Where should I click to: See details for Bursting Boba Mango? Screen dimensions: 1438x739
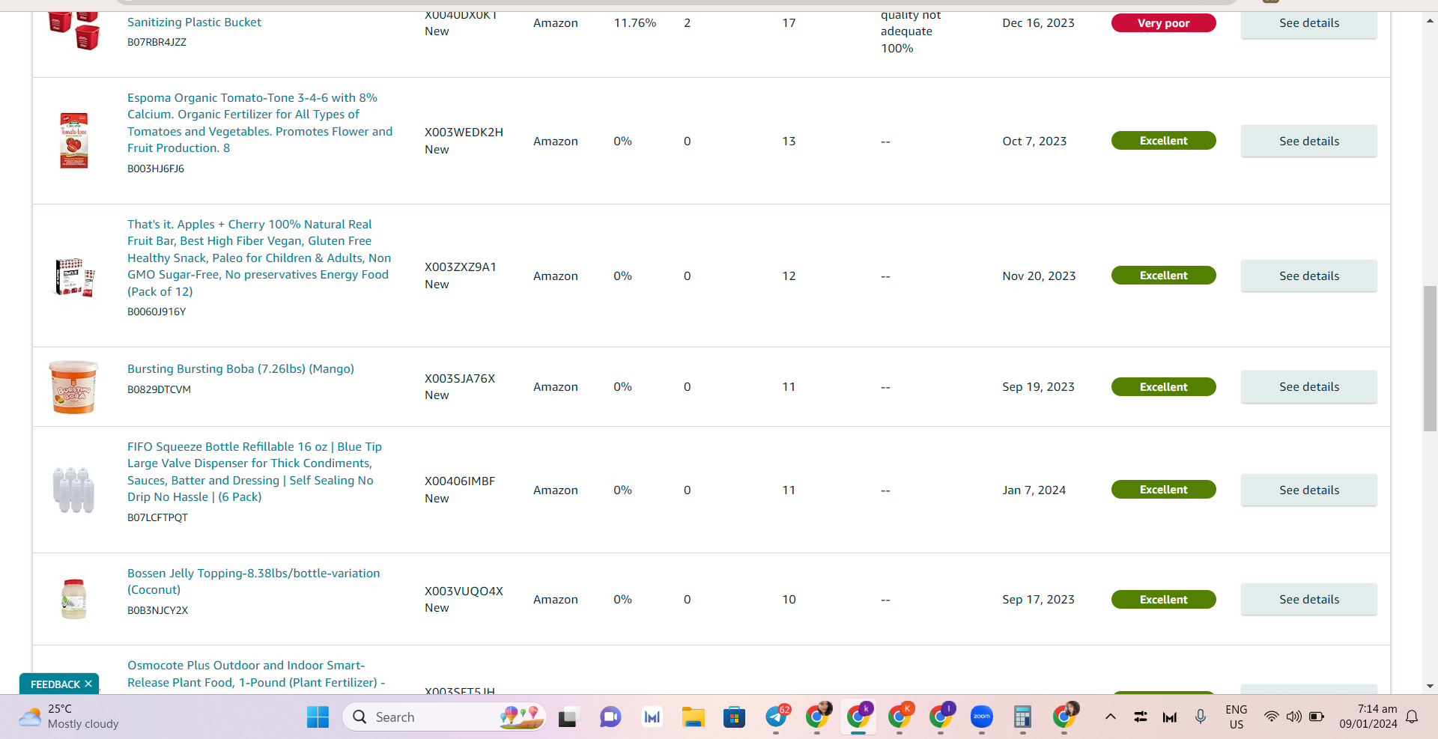(1308, 386)
